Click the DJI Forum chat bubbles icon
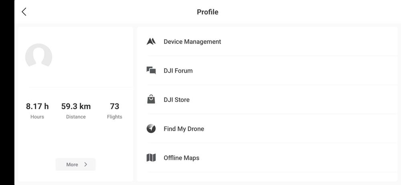 pyautogui.click(x=151, y=71)
